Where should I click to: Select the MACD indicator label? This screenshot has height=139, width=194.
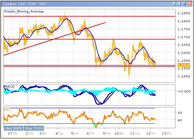pyautogui.click(x=9, y=87)
